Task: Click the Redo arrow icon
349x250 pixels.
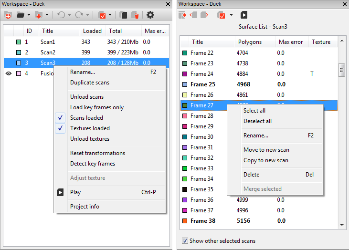Action: tap(79, 15)
